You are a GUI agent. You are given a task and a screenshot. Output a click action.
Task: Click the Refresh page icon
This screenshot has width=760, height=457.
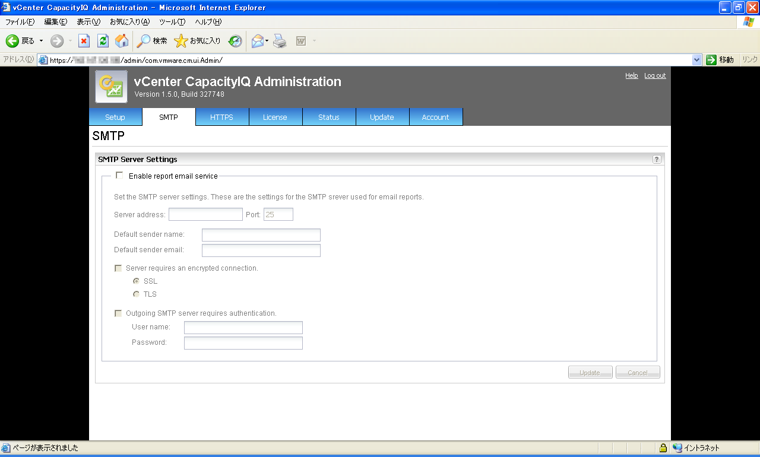click(103, 41)
